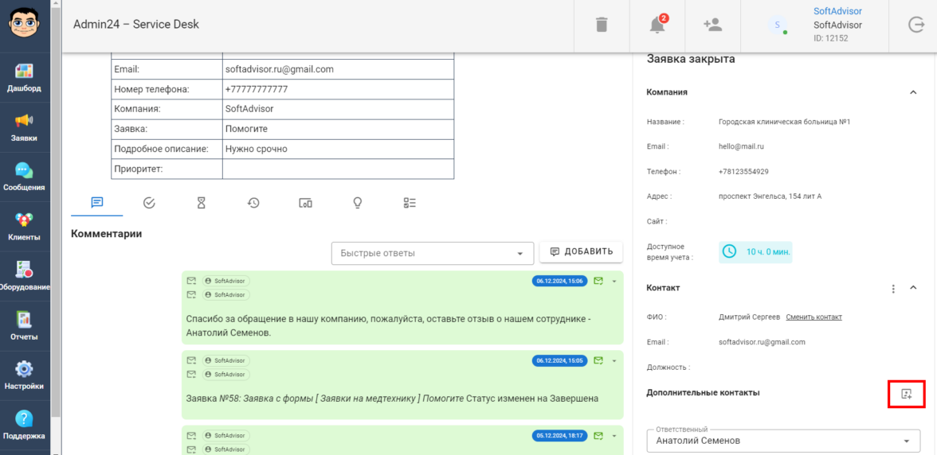Viewport: 937px width, 455px height.
Task: Open Контакт three-dot options menu
Action: tap(893, 288)
